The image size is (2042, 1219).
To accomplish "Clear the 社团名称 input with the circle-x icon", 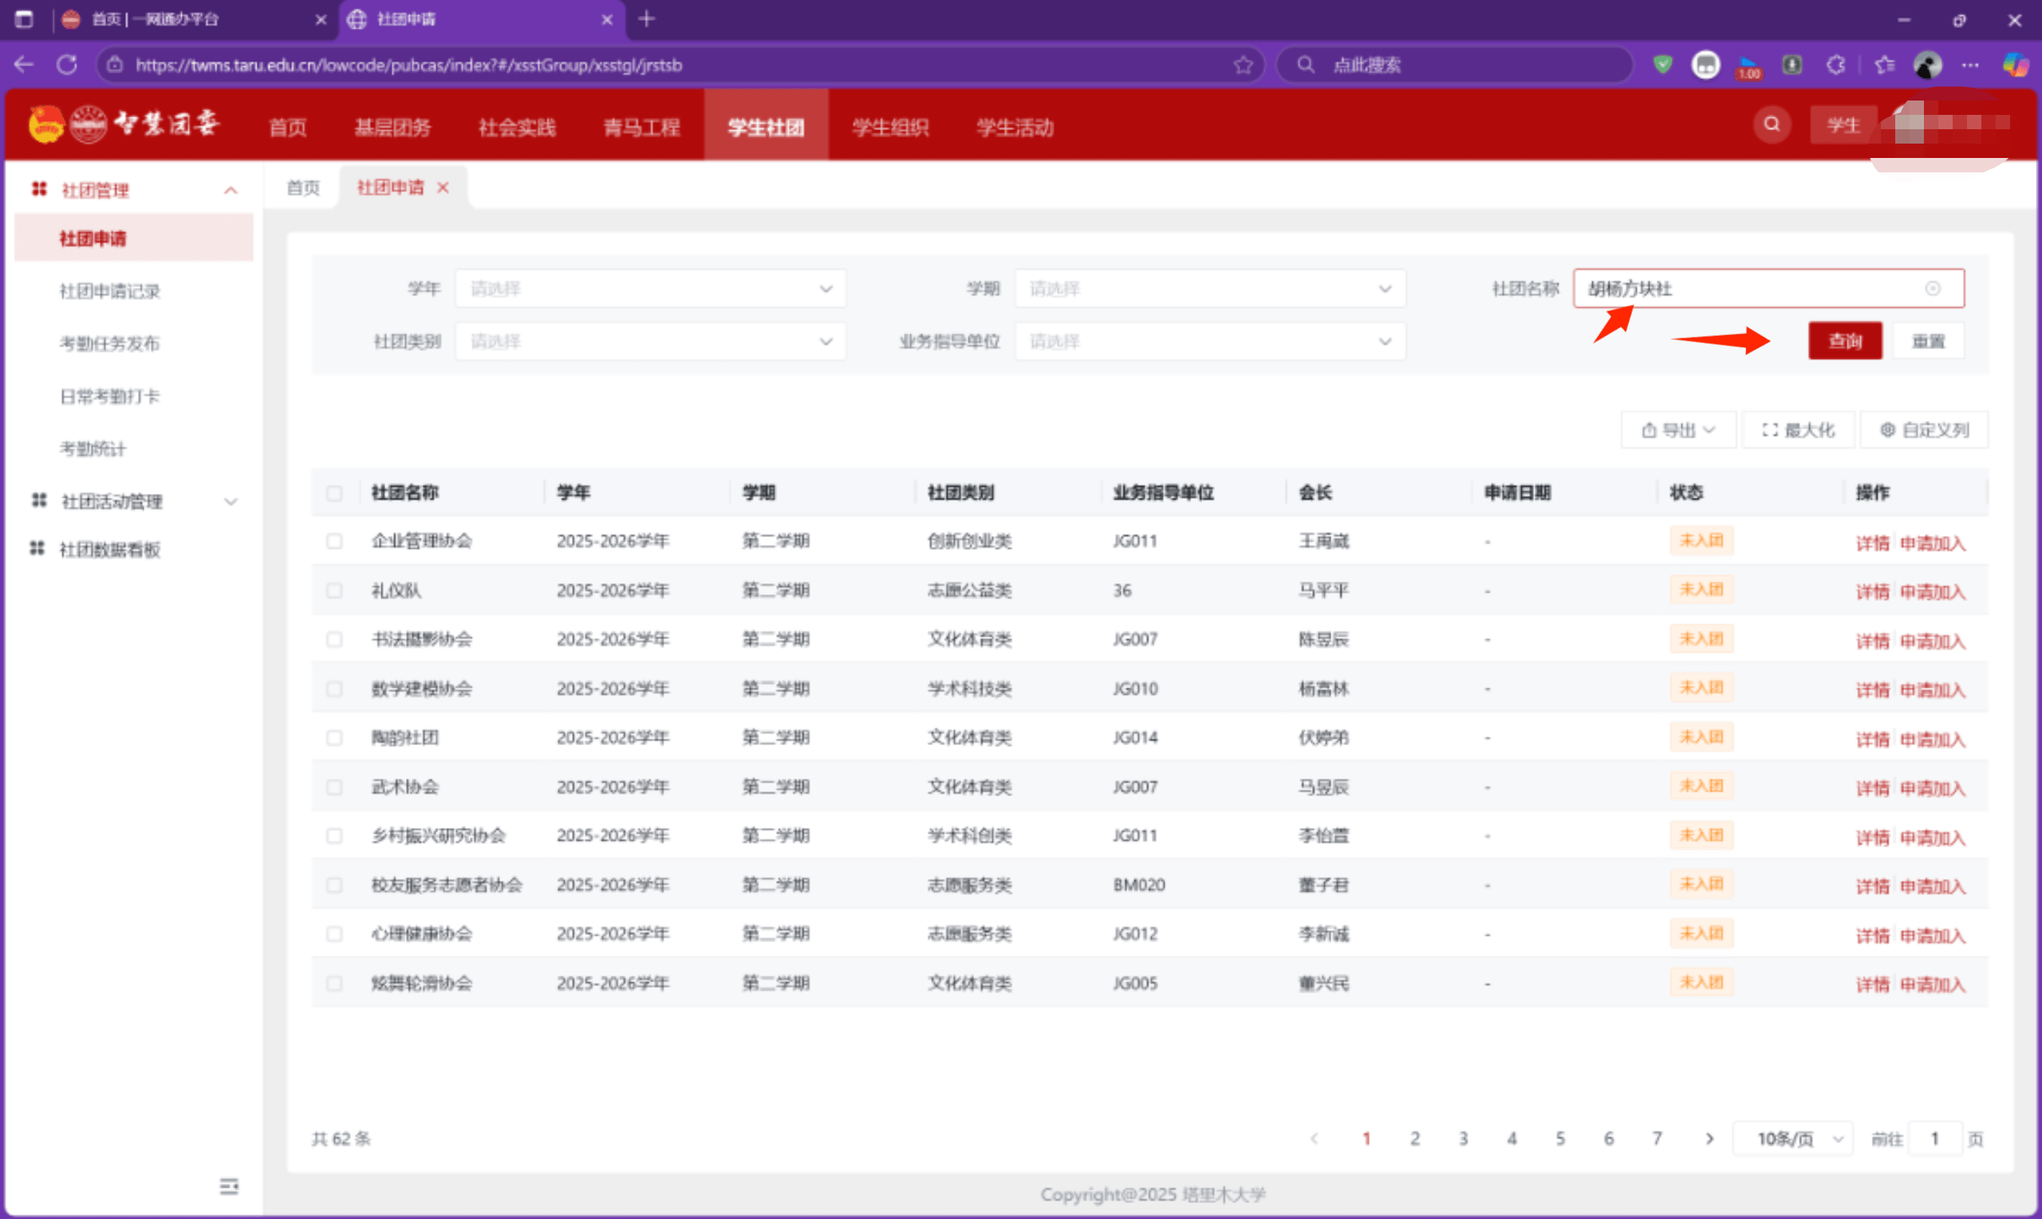I will click(x=1933, y=288).
